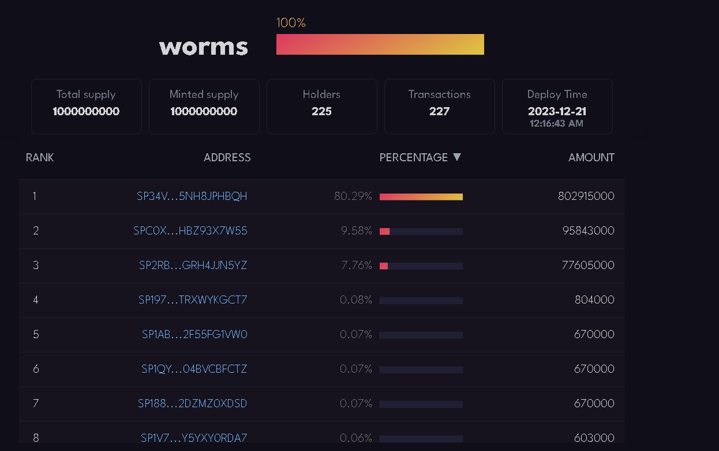This screenshot has width=719, height=451.
Task: Open address SP34V...5NH8JPHBQH
Action: tap(192, 196)
